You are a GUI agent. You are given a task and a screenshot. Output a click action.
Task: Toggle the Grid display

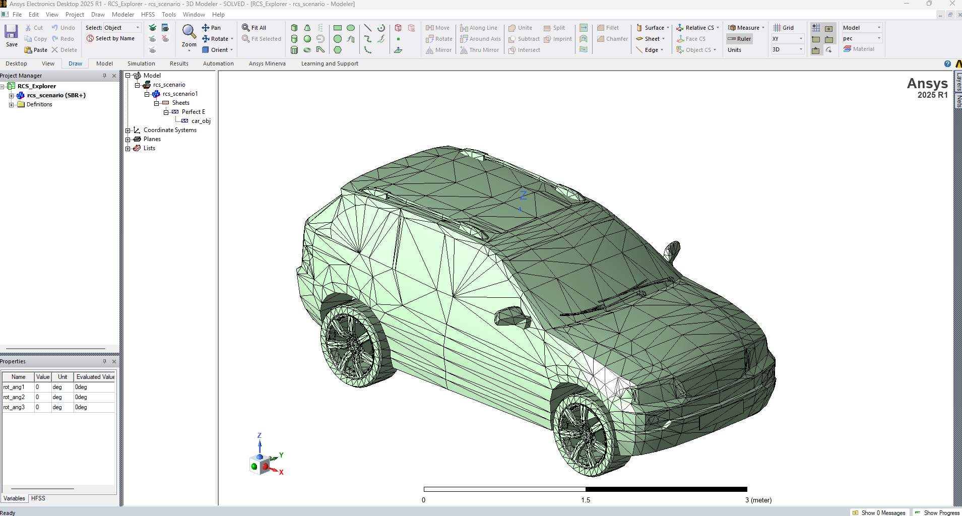pos(784,28)
